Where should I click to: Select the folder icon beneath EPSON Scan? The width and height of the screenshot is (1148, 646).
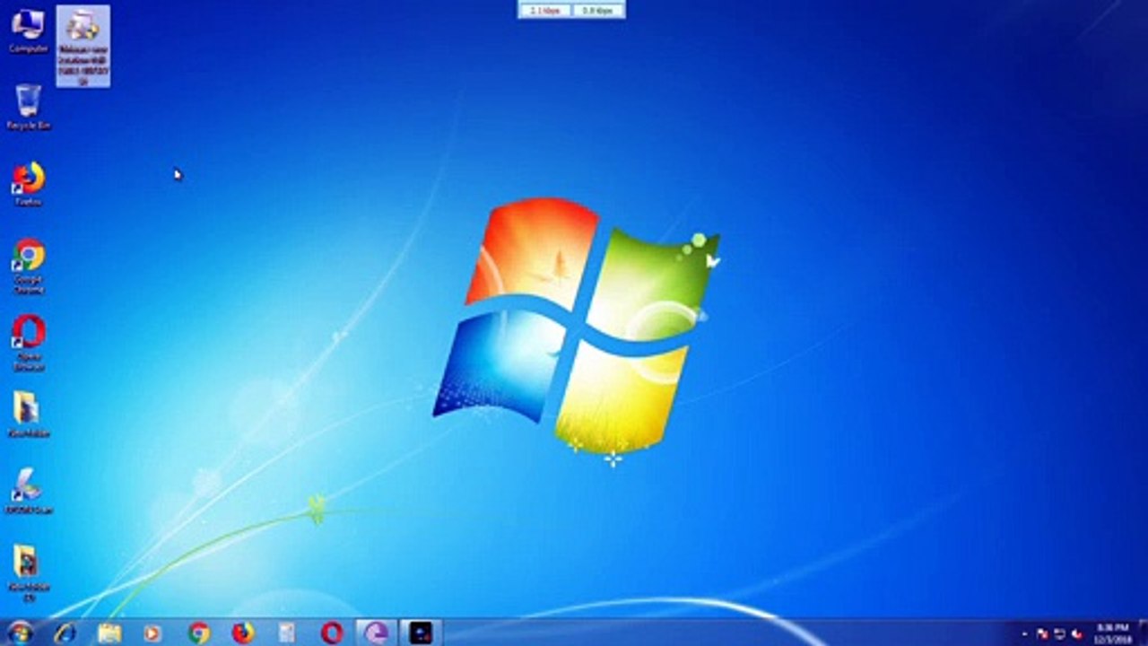28,572
